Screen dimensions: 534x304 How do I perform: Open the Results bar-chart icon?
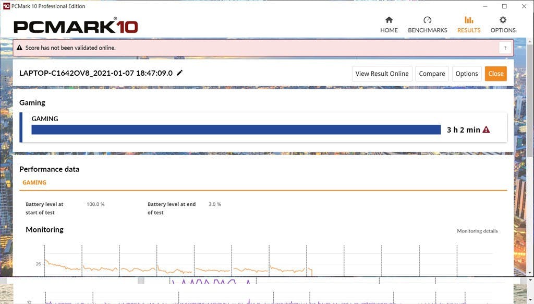[469, 20]
